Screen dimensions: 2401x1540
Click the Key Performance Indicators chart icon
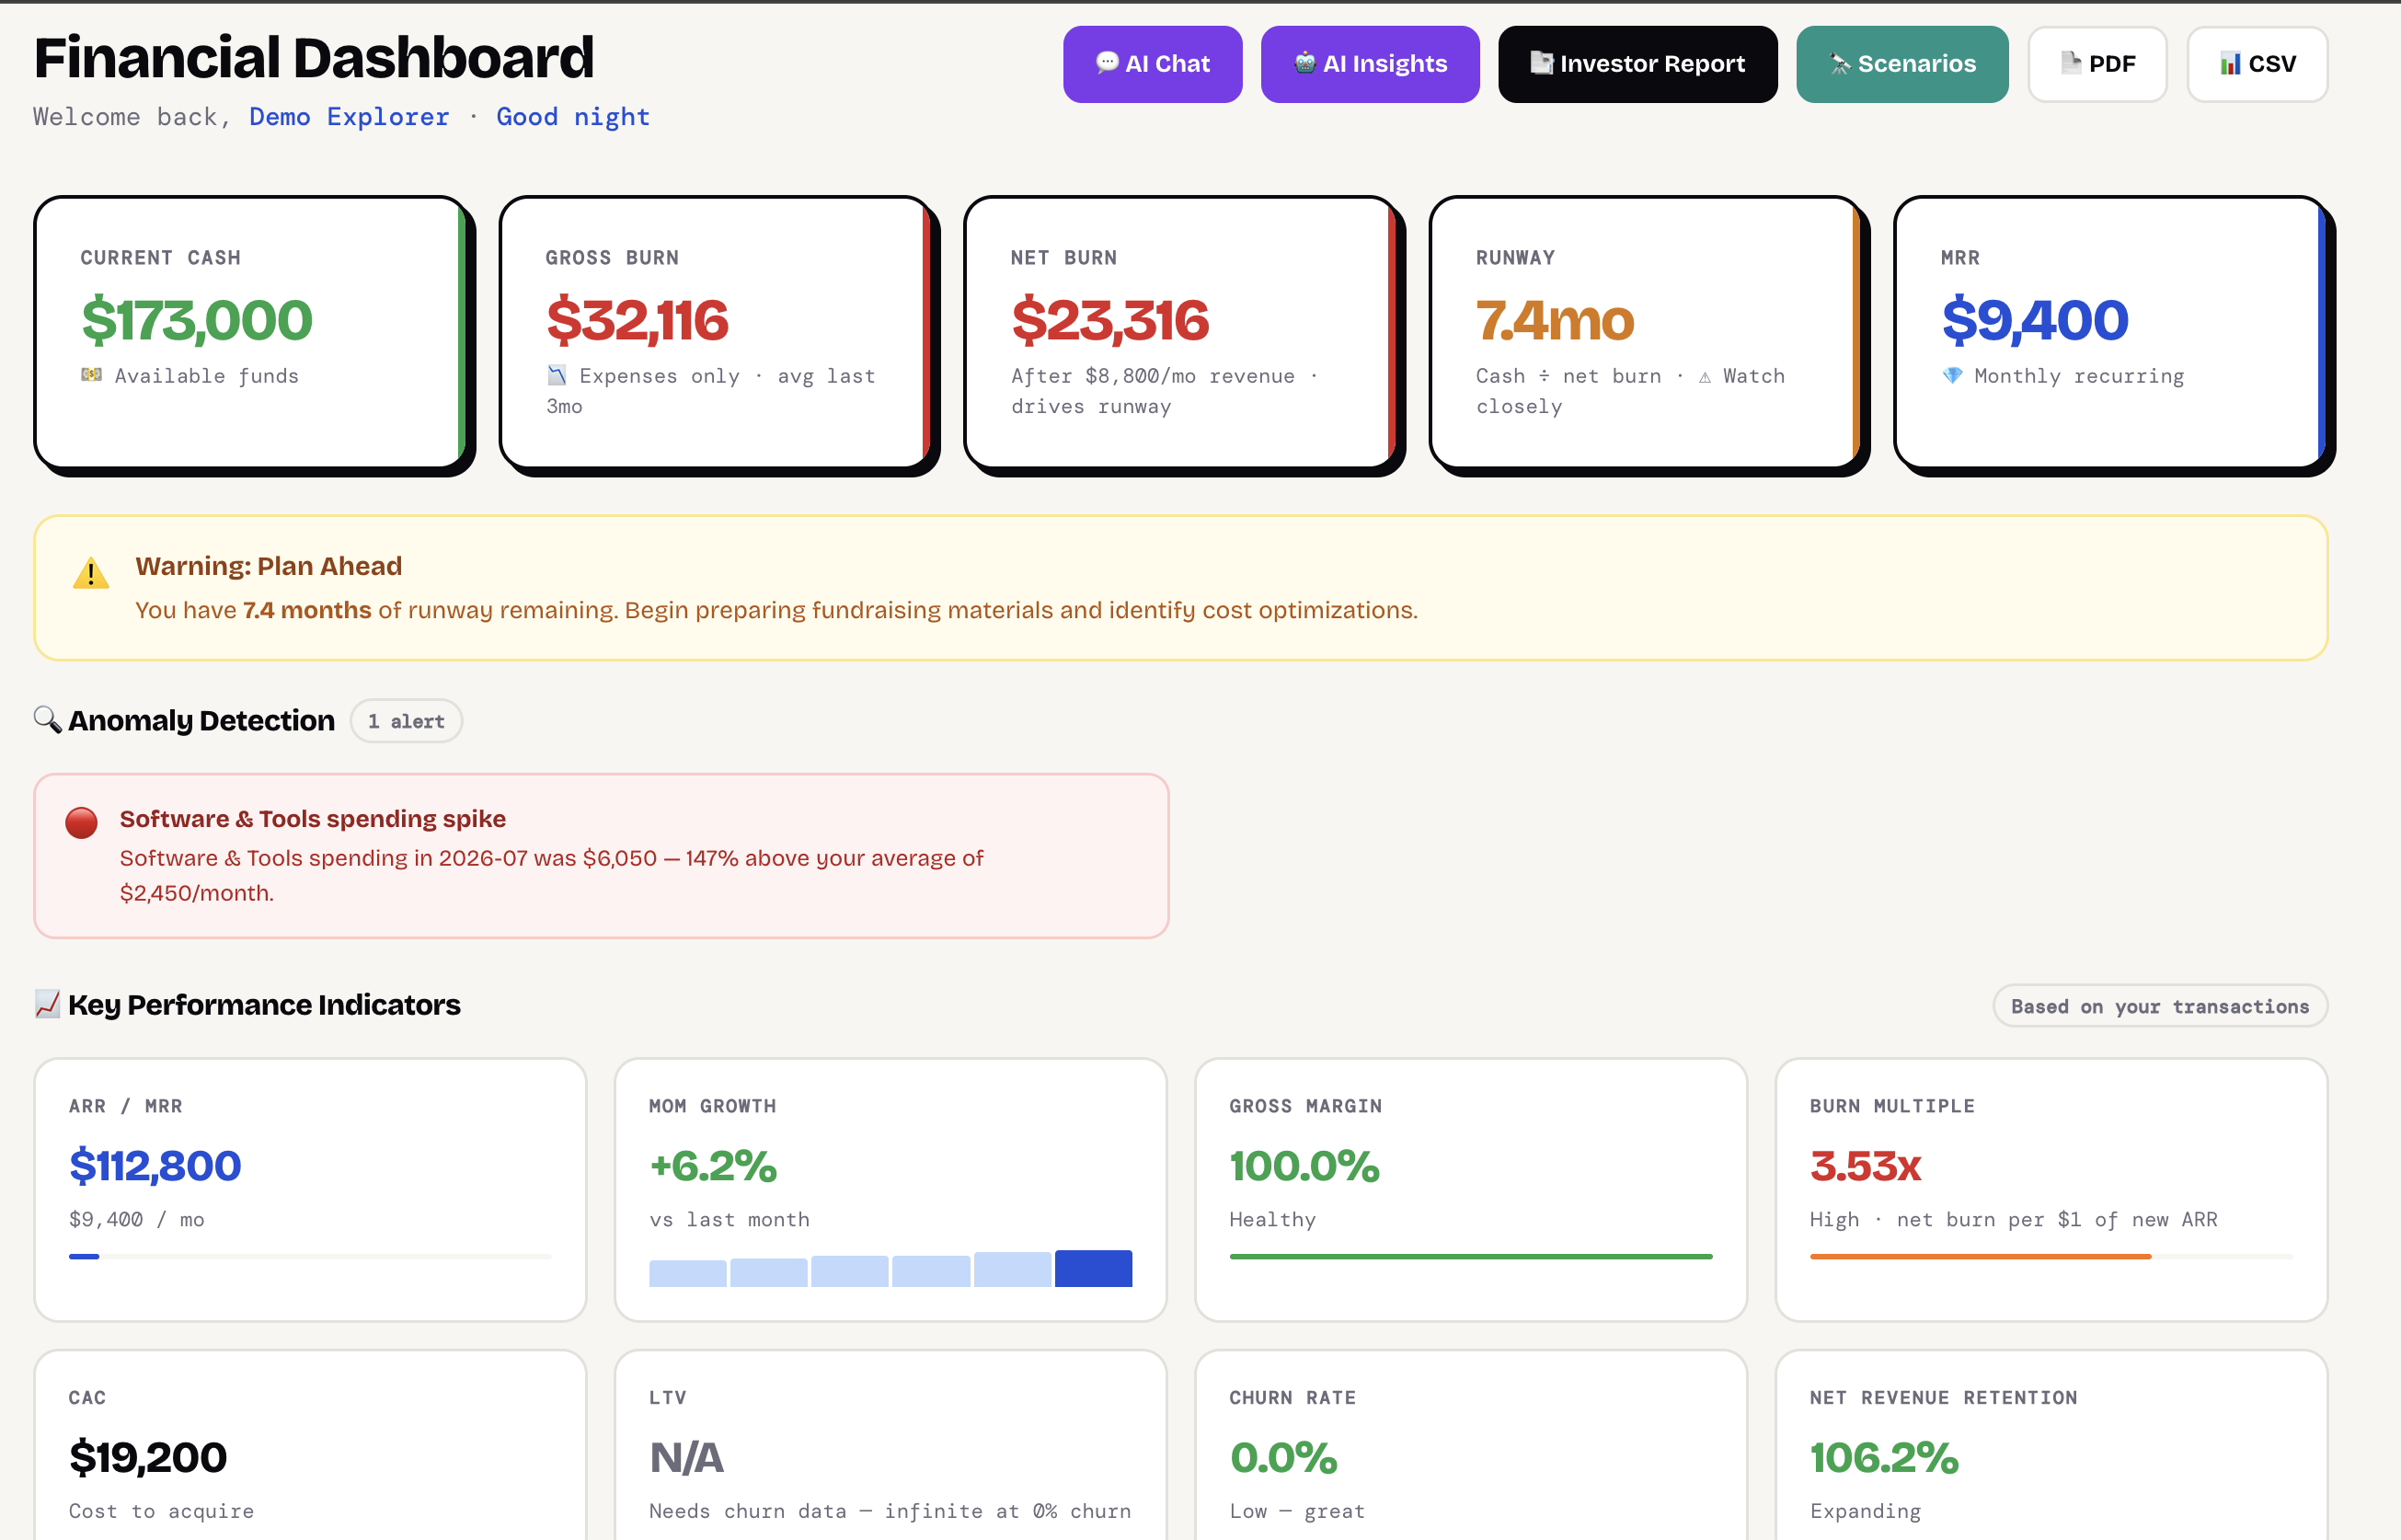(47, 1004)
